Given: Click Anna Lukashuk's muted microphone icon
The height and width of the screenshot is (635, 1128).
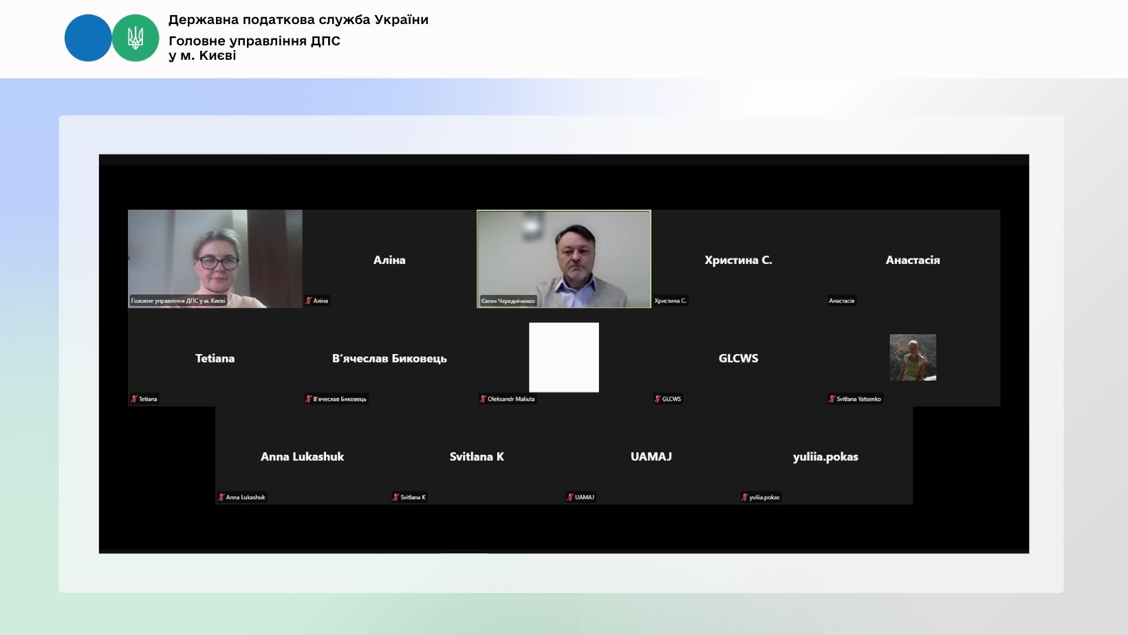Looking at the screenshot, I should pos(221,497).
